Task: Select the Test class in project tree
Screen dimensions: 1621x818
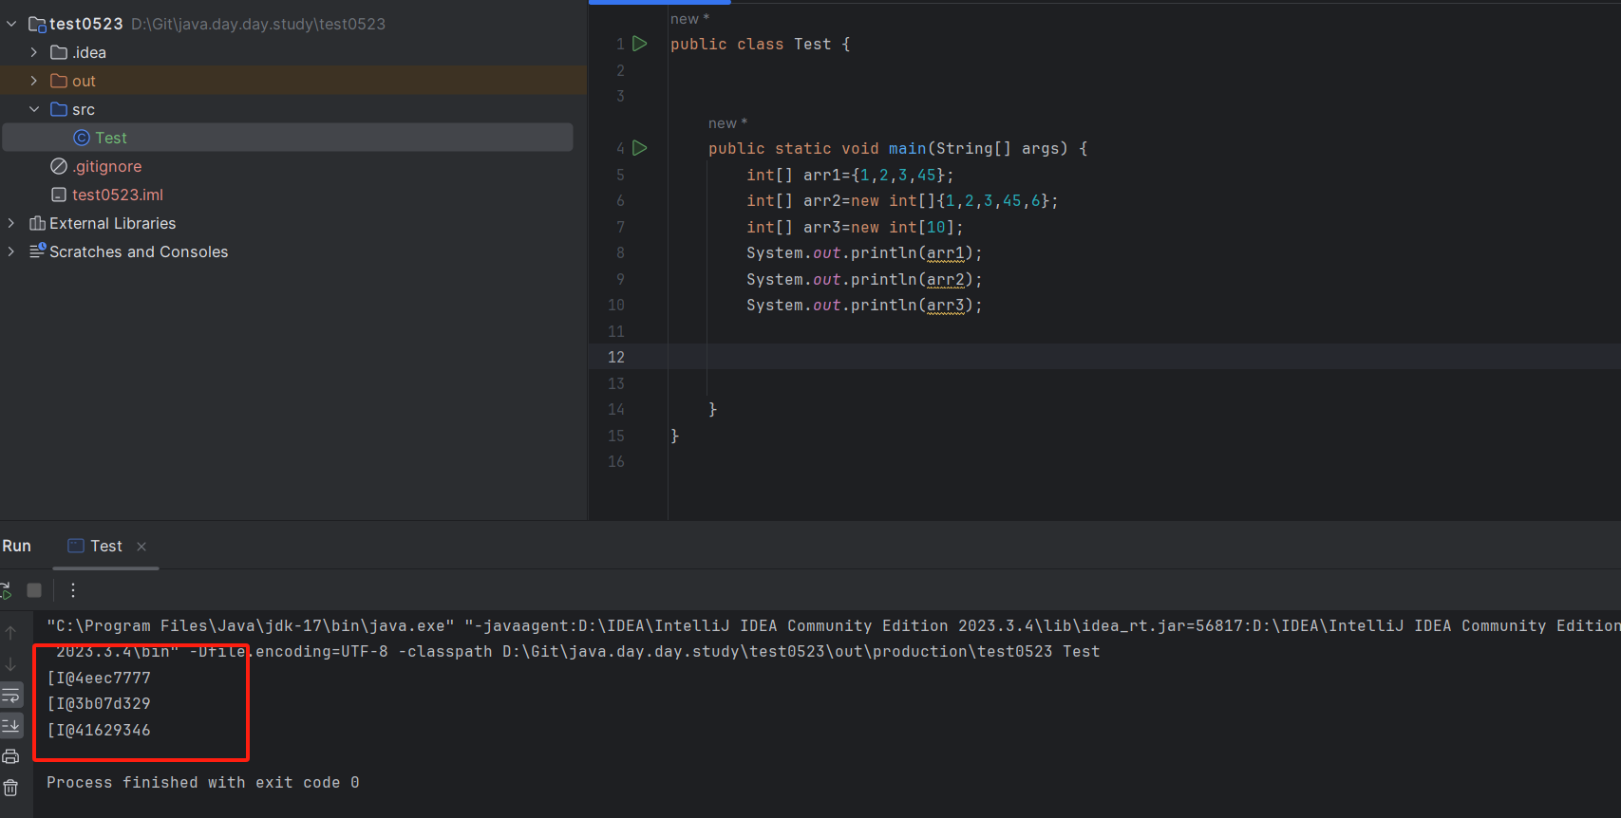Action: (x=110, y=138)
